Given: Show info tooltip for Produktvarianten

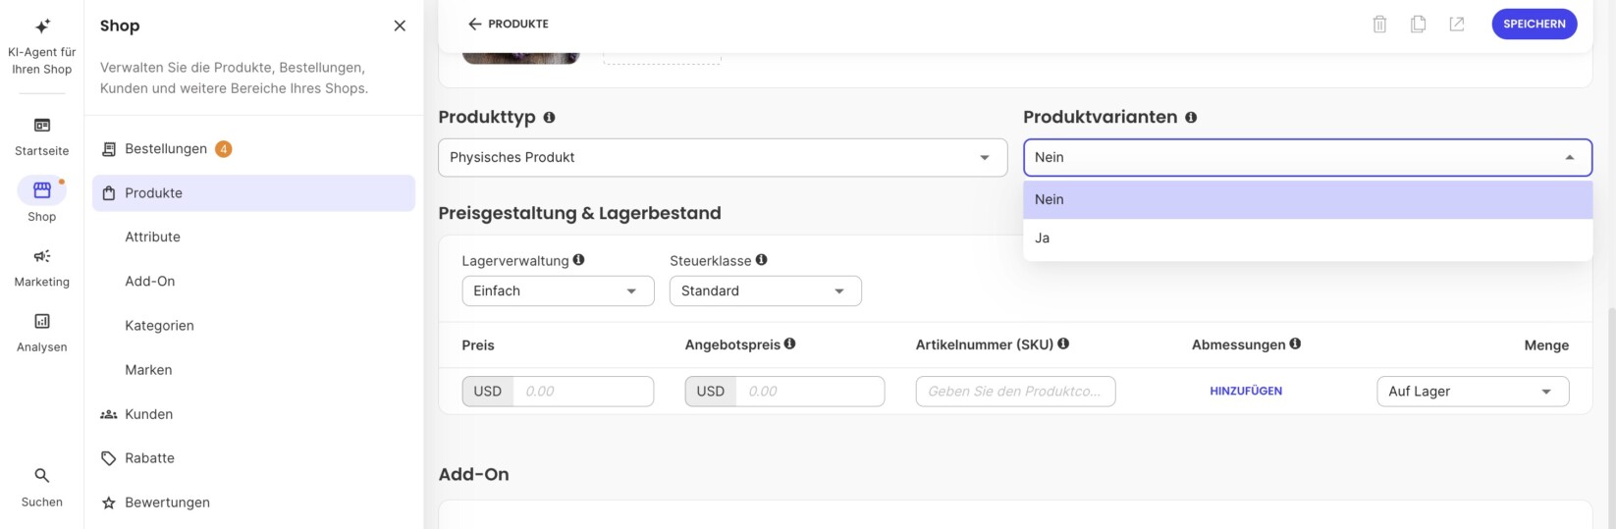Looking at the screenshot, I should point(1191,117).
